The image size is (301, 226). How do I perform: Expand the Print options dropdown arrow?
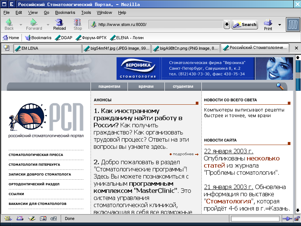pos(279,25)
